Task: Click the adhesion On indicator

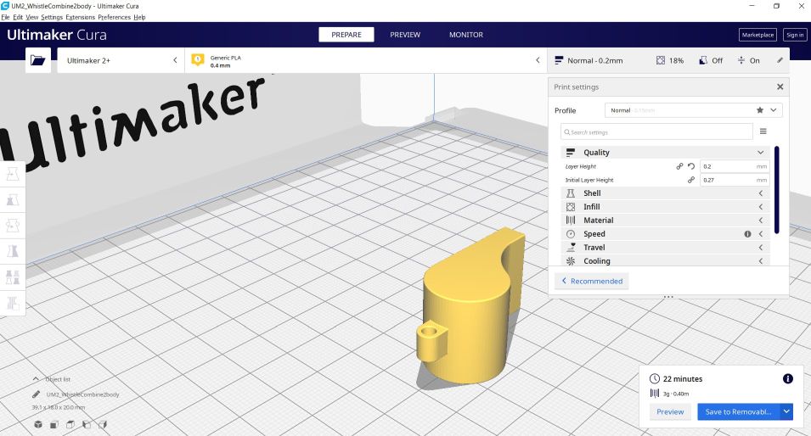Action: coord(748,60)
